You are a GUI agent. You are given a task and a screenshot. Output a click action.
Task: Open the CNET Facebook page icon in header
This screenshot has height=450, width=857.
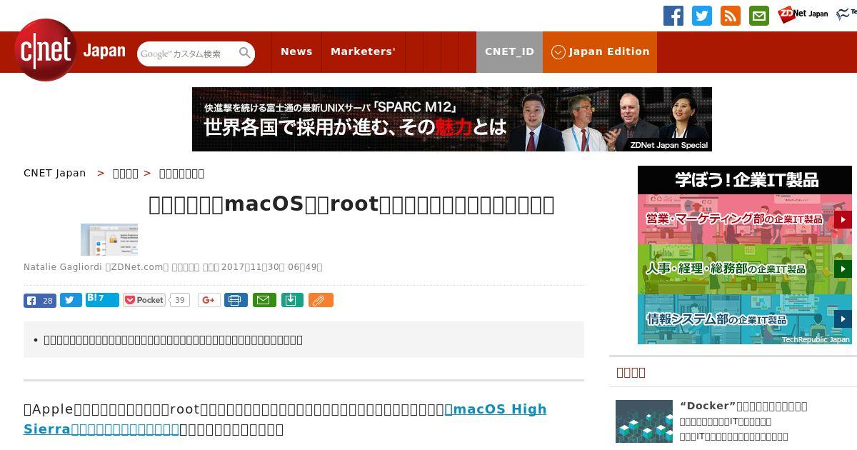tap(673, 16)
